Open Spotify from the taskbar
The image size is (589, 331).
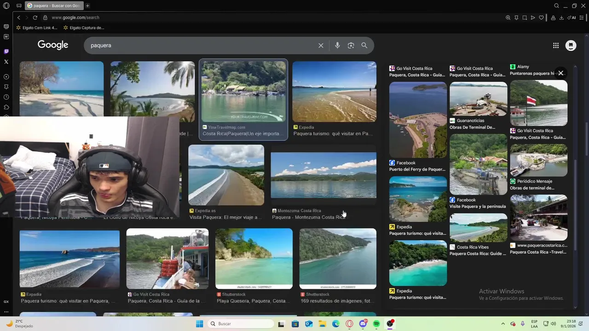[x=376, y=324]
